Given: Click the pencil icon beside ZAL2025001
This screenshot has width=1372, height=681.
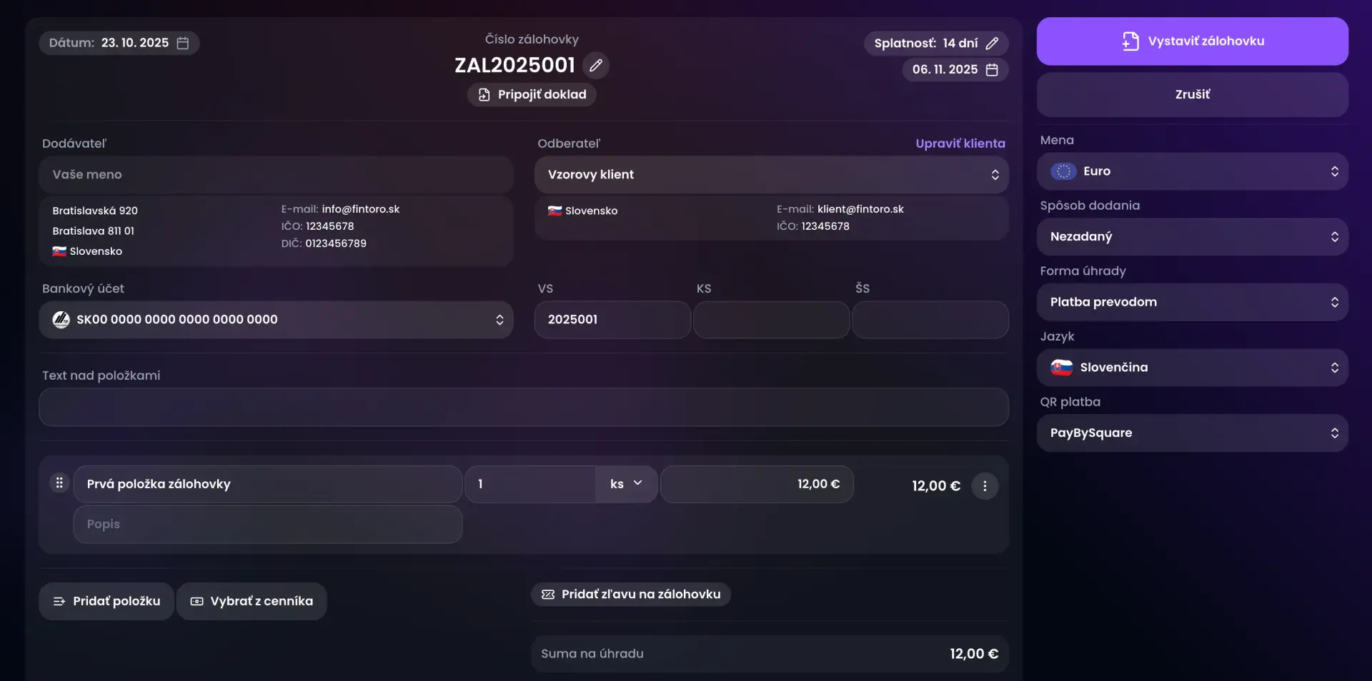Looking at the screenshot, I should point(596,65).
